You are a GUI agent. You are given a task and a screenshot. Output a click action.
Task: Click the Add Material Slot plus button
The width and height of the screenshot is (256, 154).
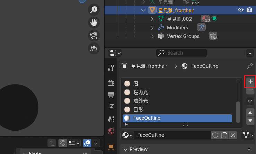tap(250, 81)
